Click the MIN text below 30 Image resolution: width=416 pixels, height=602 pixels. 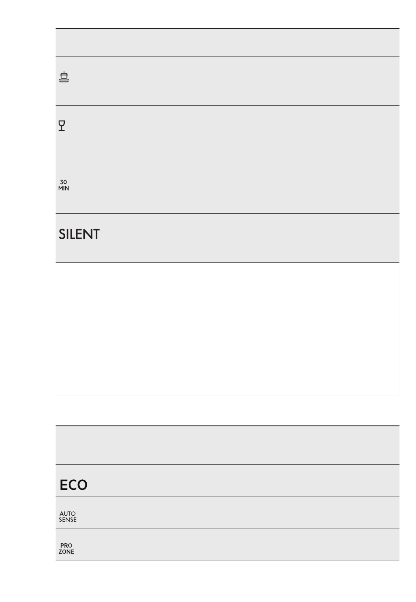click(x=63, y=188)
